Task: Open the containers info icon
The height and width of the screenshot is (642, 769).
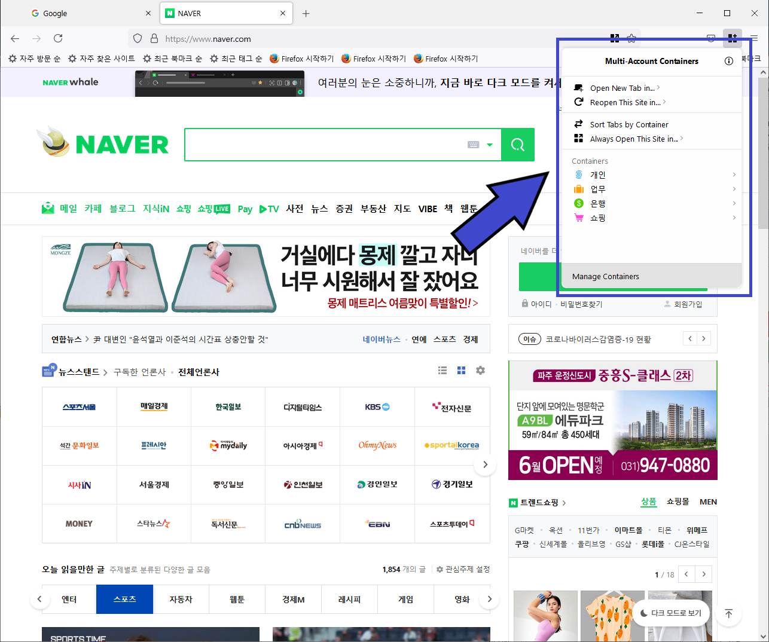Action: tap(728, 61)
